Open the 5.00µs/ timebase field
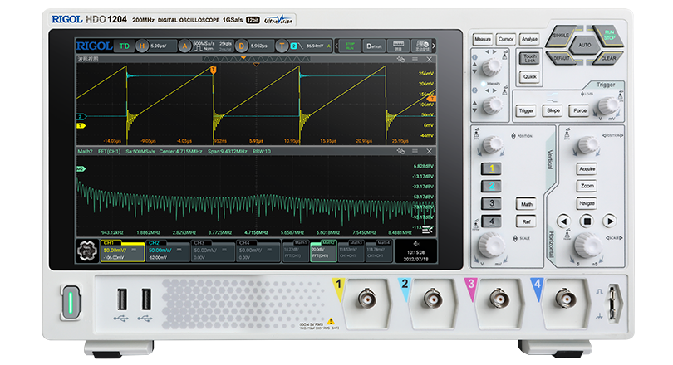This screenshot has height=365, width=673. (162, 46)
